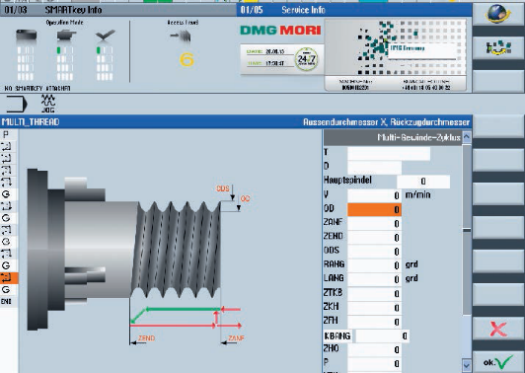Click the scroll up arrow in parameter list

pyautogui.click(x=467, y=136)
